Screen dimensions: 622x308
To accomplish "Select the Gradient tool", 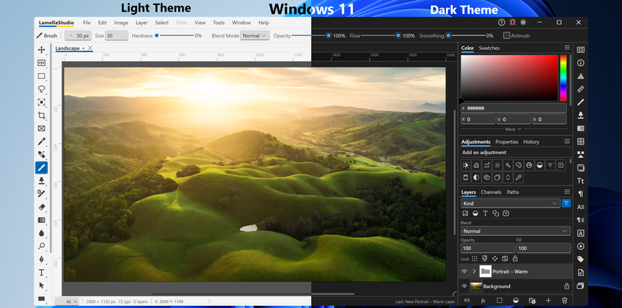I will (x=41, y=220).
